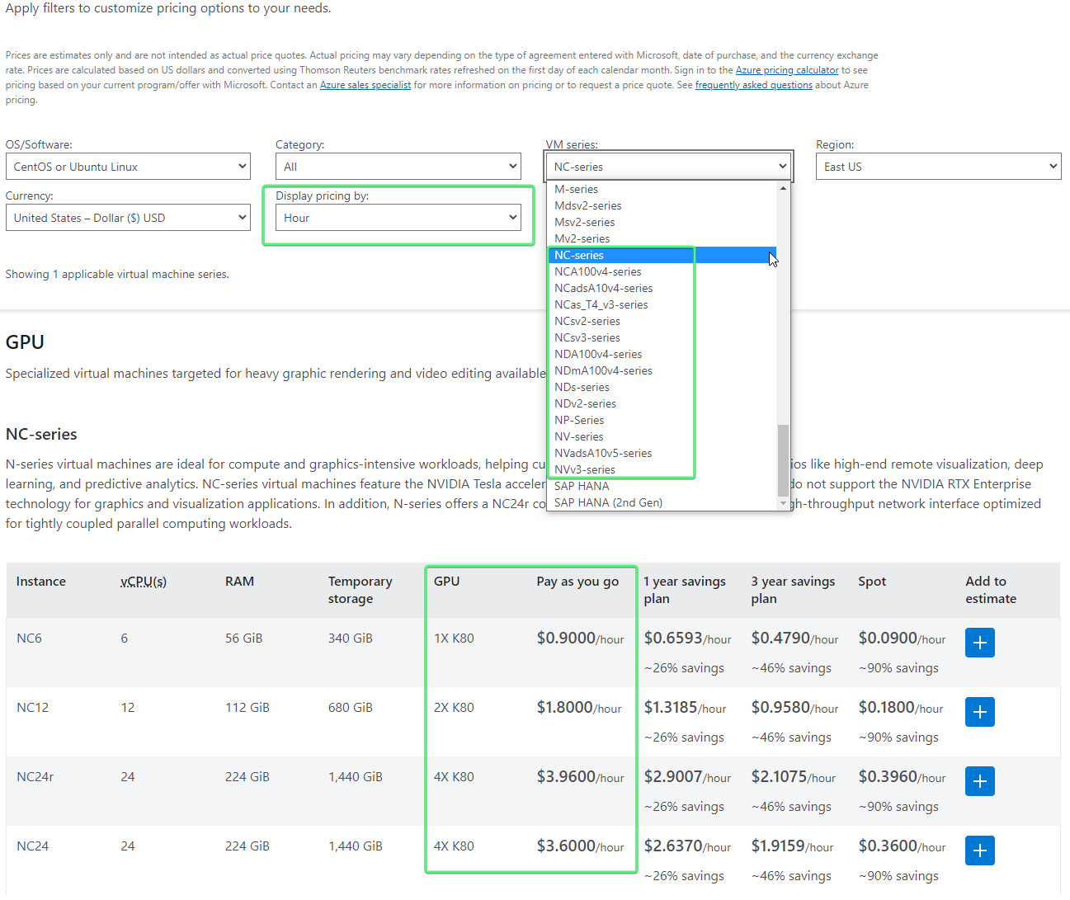Viewport: 1070px width, 900px height.
Task: Change the Currency dropdown selection
Action: point(128,218)
